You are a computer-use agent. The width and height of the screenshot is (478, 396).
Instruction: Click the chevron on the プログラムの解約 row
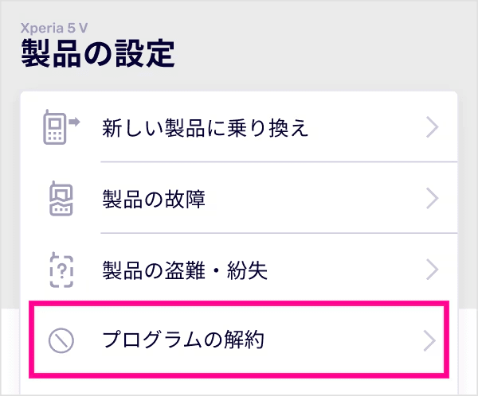(x=430, y=340)
